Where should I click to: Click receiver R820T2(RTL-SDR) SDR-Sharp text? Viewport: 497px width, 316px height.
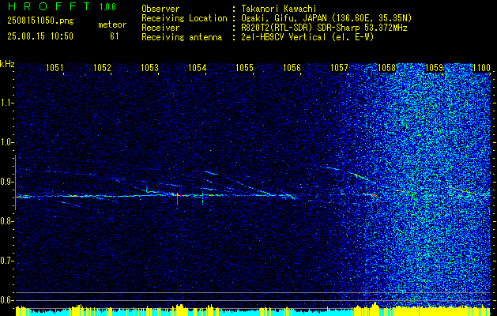point(324,28)
